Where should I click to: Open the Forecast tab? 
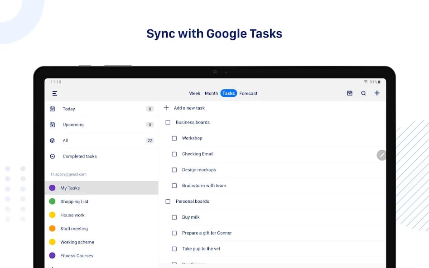click(248, 93)
